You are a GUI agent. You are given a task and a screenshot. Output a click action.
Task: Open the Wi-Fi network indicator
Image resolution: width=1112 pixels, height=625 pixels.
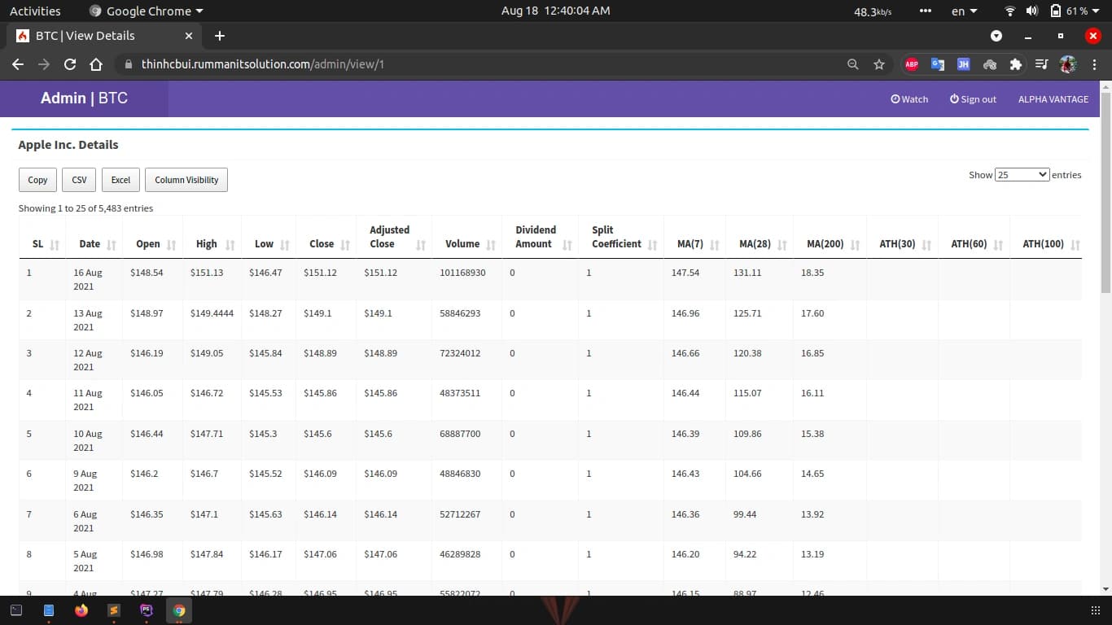click(1010, 11)
